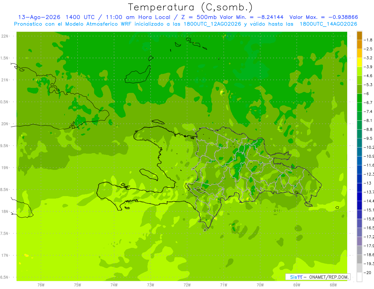Click the '20N' latitude label

(5, 124)
